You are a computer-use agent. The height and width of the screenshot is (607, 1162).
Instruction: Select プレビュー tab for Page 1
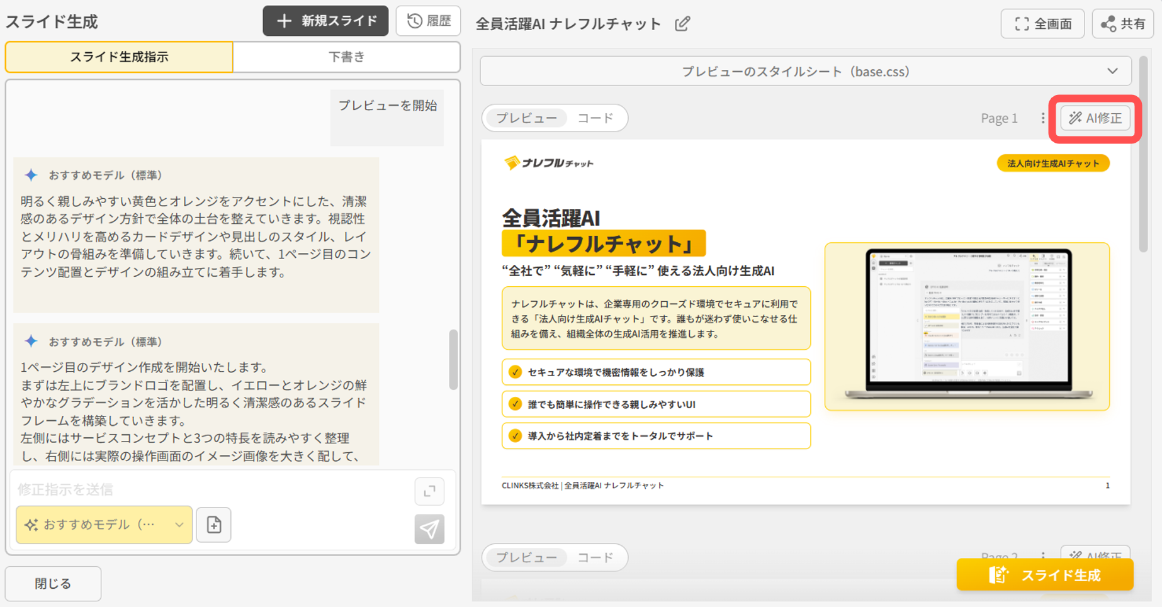[x=526, y=118]
